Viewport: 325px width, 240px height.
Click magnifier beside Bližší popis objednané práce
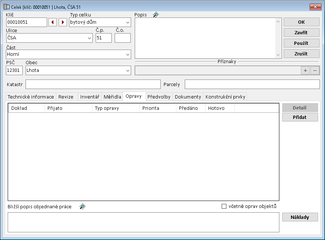pos(83,207)
